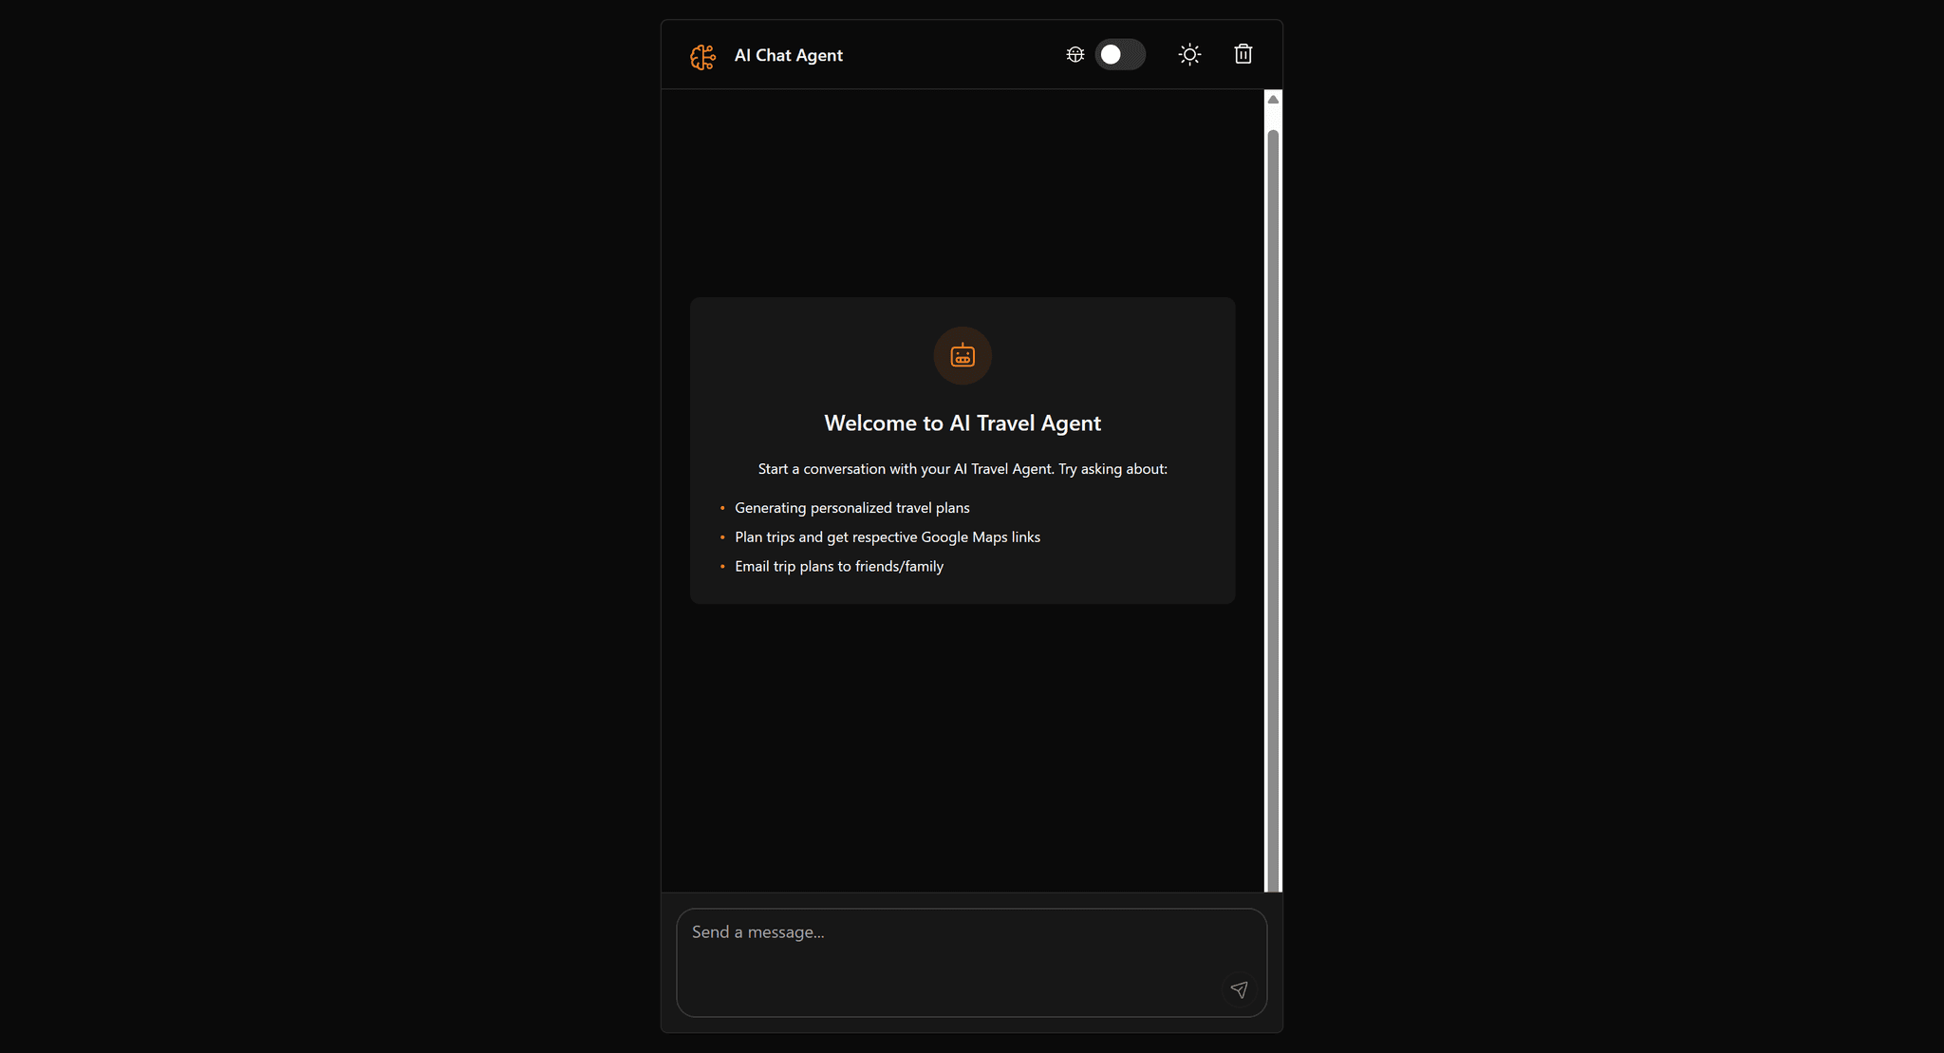Viewport: 1944px width, 1053px height.
Task: Toggle the debug mode switch
Action: pos(1120,55)
